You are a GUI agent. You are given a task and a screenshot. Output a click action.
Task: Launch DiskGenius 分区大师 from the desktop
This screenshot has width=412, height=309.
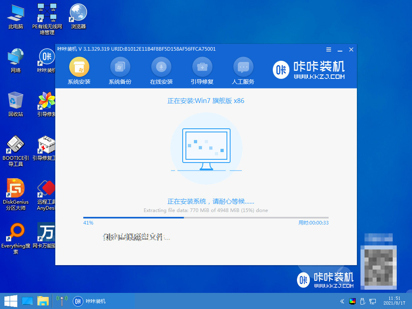pos(15,193)
